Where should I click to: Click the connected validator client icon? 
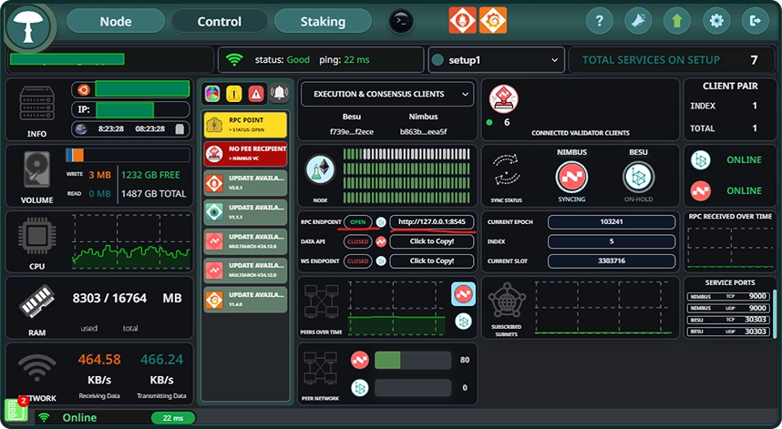(503, 98)
